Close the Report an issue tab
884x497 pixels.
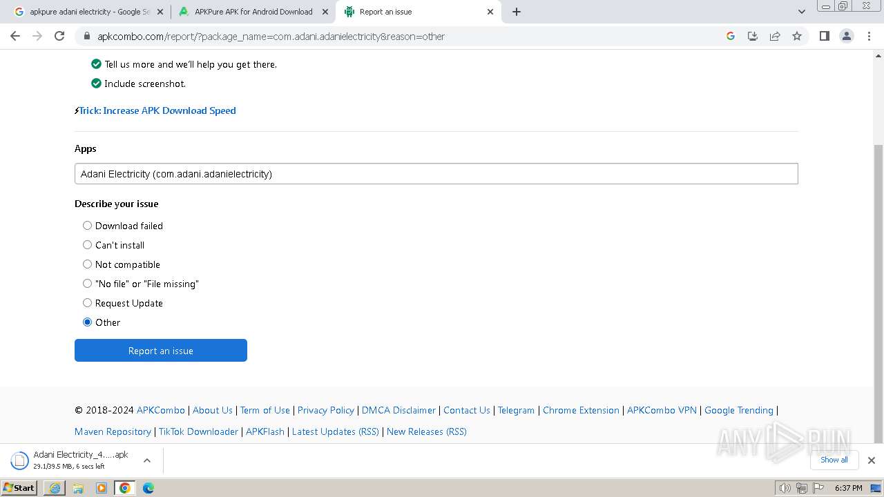pos(490,12)
